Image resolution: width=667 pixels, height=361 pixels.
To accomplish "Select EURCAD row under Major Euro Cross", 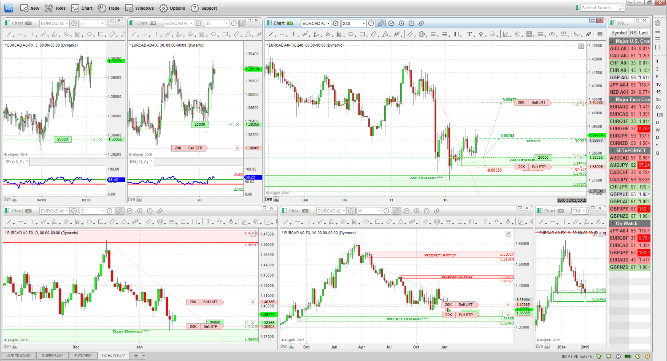I will click(629, 114).
